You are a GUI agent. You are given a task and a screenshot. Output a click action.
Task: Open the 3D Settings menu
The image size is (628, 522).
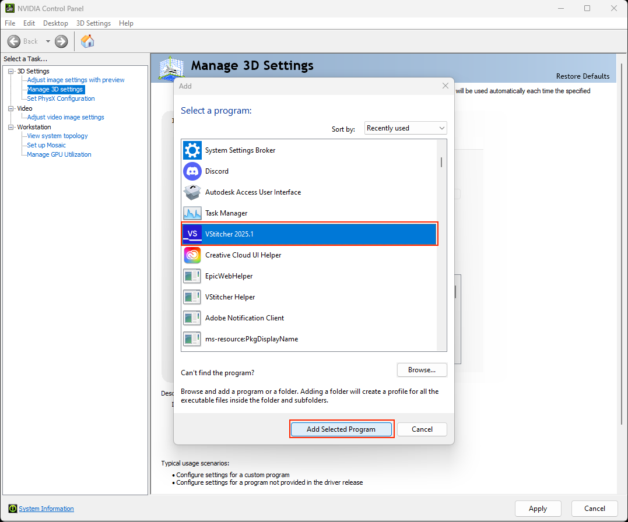[x=93, y=23]
